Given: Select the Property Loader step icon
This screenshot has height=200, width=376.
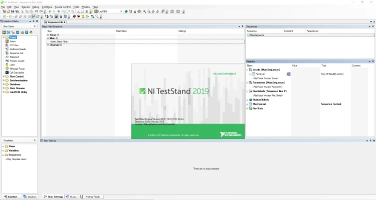Looking at the screenshot, I should pyautogui.click(x=7, y=60).
